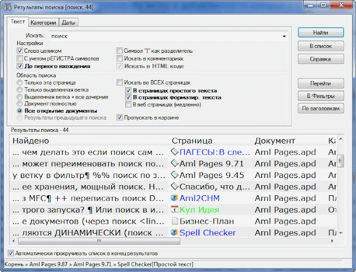Click the tag icon beside Спасибо, что д…
Image resolution: width=356 pixels, height=272 pixels.
point(174,186)
